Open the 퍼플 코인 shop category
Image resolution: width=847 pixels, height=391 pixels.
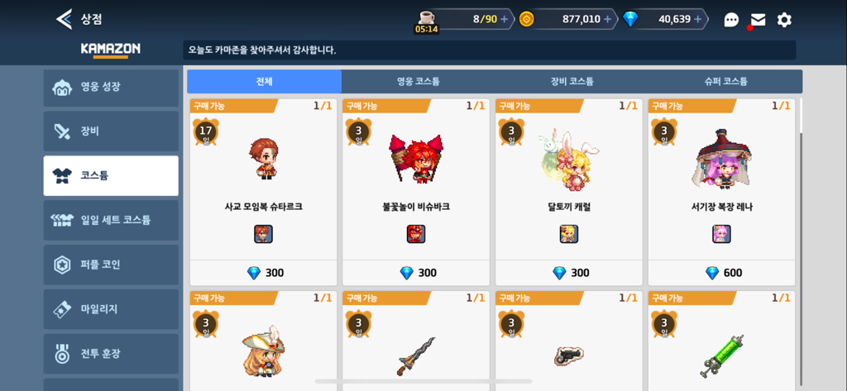coord(111,265)
